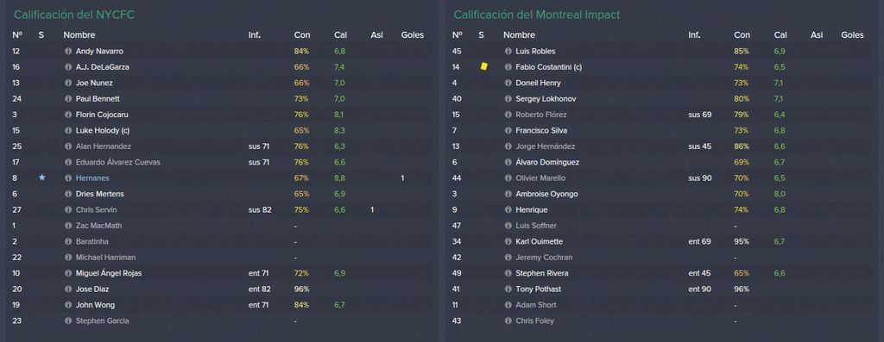Viewport: 884px width, 342px height.
Task: Sort NYCFC table by Asi column
Action: click(376, 34)
